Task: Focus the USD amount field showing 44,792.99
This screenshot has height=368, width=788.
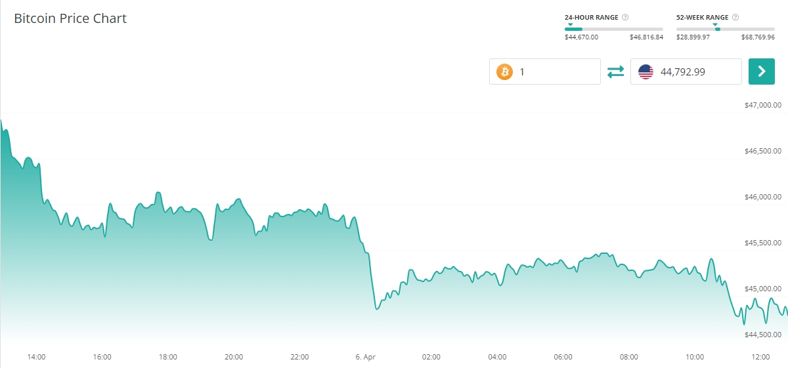Action: click(x=697, y=72)
